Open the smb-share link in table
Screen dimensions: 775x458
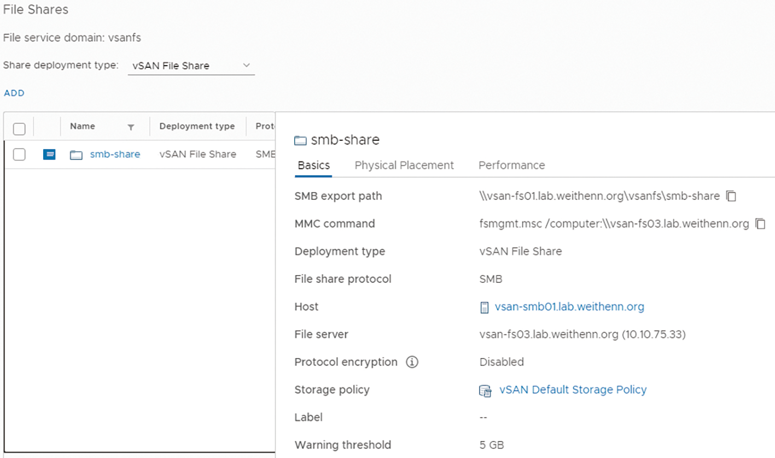coord(115,154)
